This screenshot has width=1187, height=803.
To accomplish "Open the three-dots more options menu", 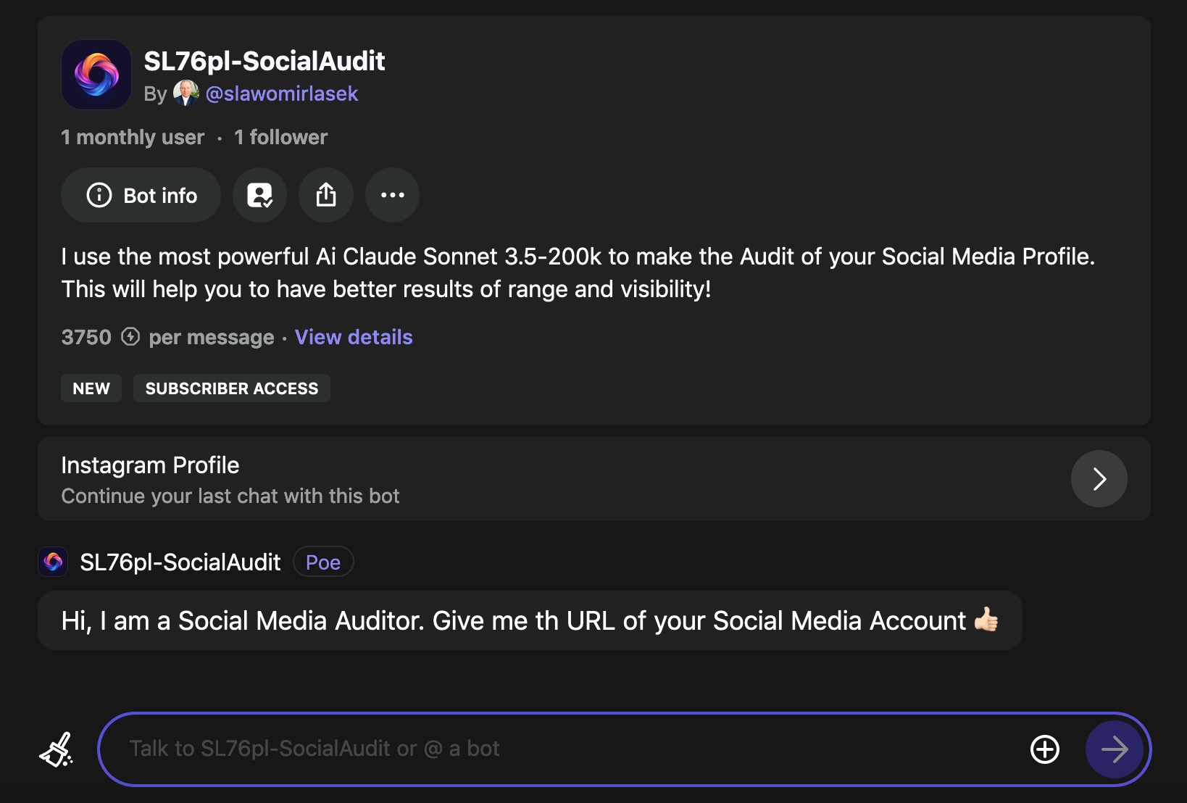I will click(392, 195).
